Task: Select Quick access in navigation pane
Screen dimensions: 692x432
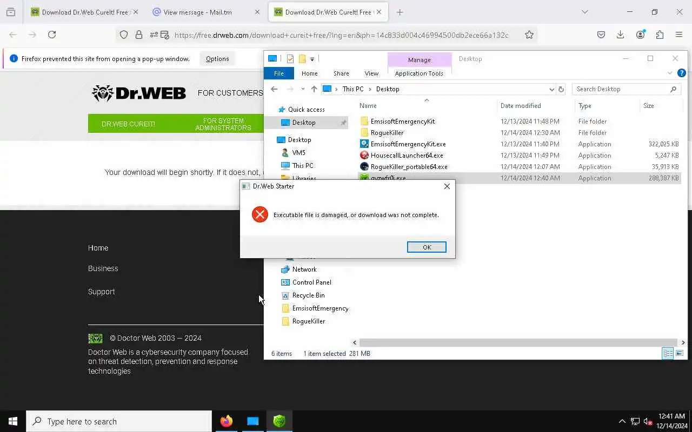Action: pyautogui.click(x=306, y=110)
